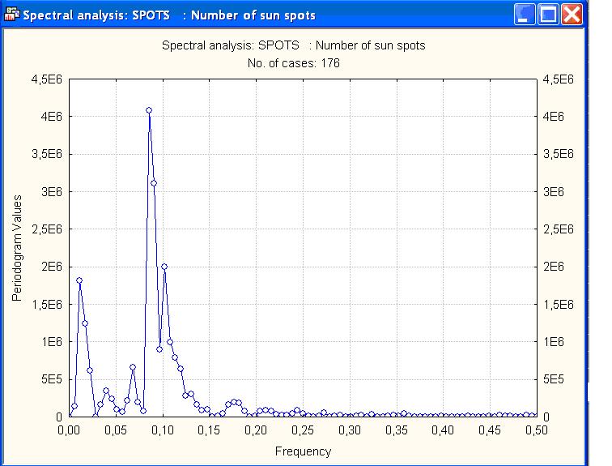The height and width of the screenshot is (466, 612).
Task: Minimize the Spectral analysis window
Action: pos(525,15)
